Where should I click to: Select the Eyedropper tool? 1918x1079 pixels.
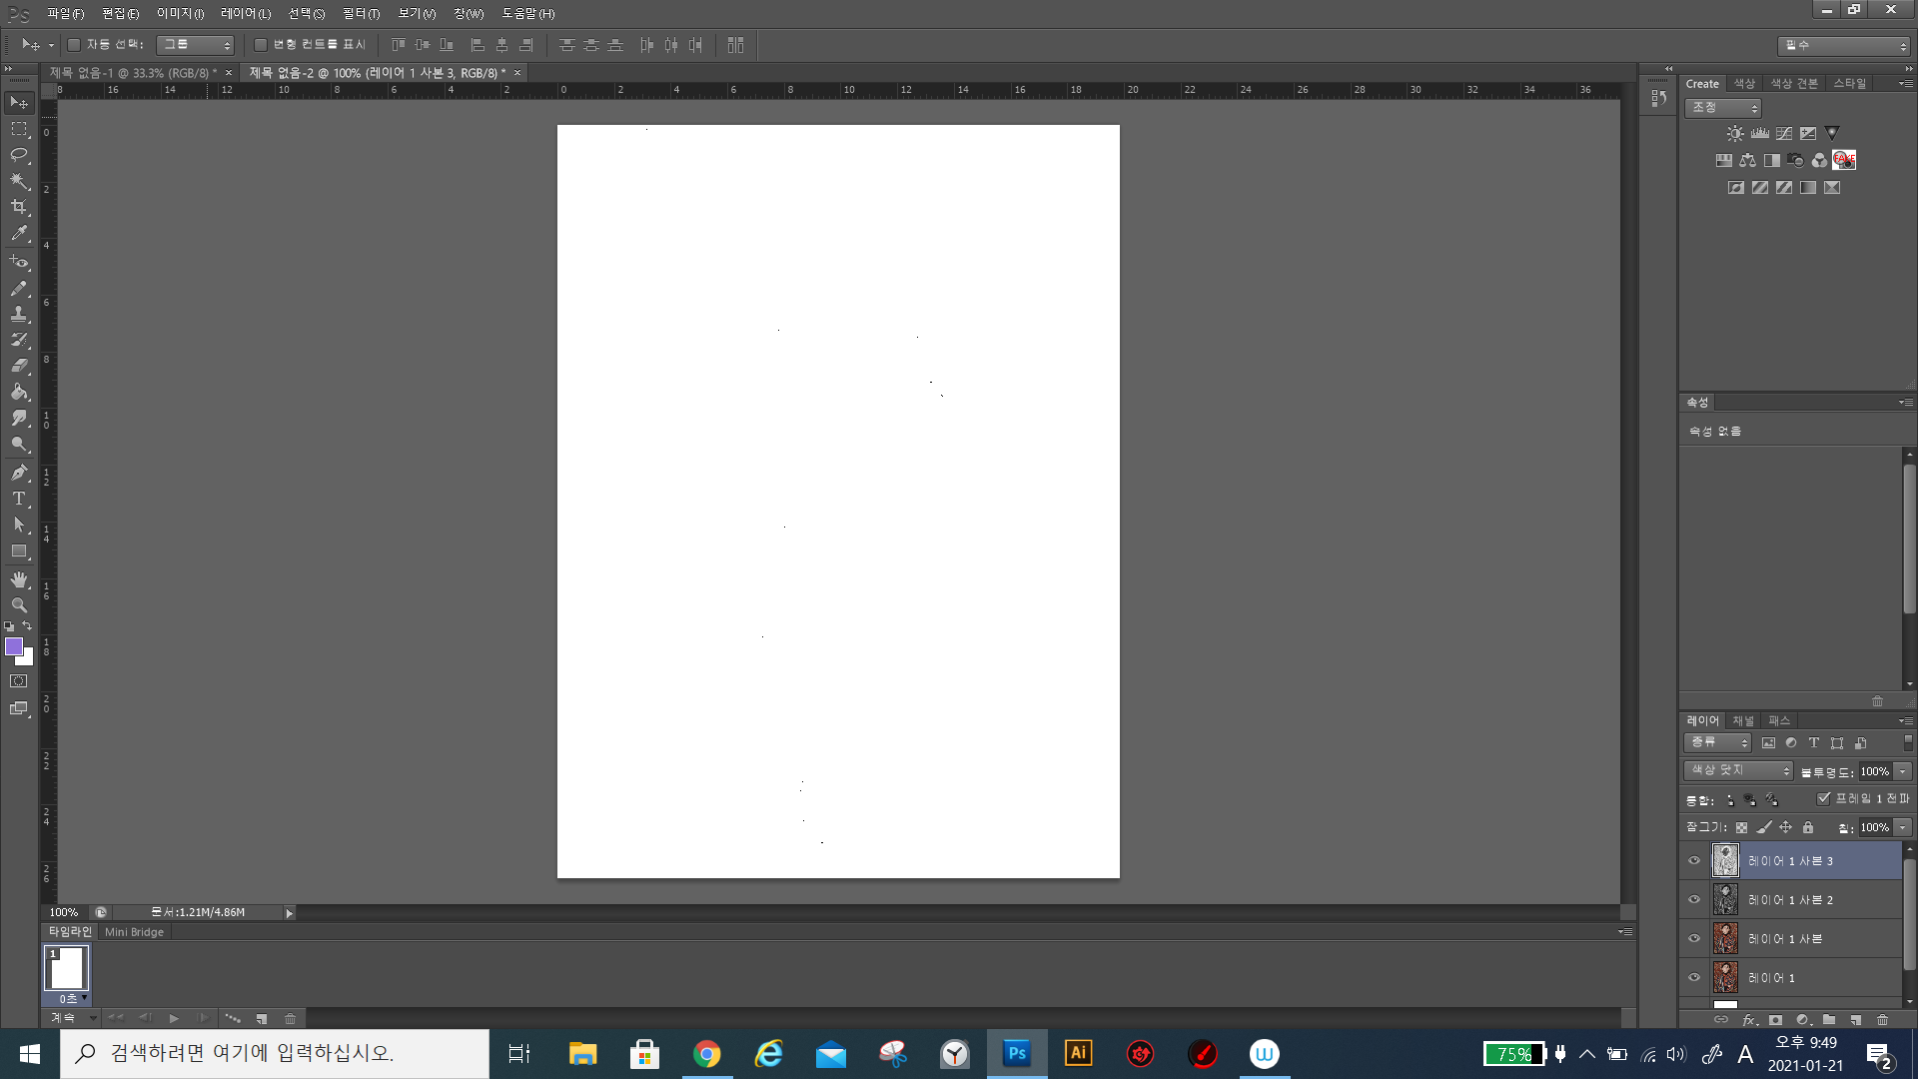click(19, 234)
